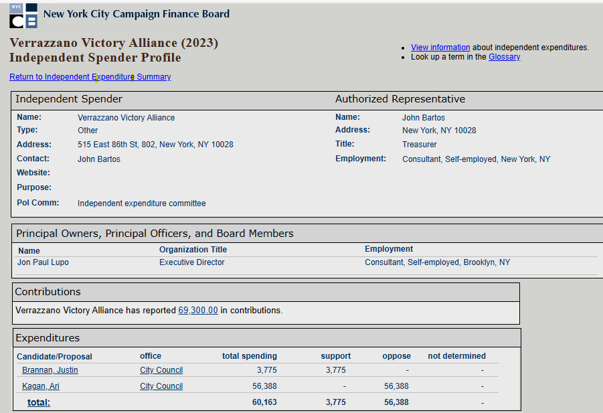Click City Council link in Kagan row
The height and width of the screenshot is (413, 603).
[x=161, y=386]
